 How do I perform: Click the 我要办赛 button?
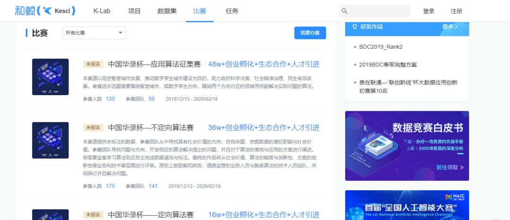click(310, 33)
